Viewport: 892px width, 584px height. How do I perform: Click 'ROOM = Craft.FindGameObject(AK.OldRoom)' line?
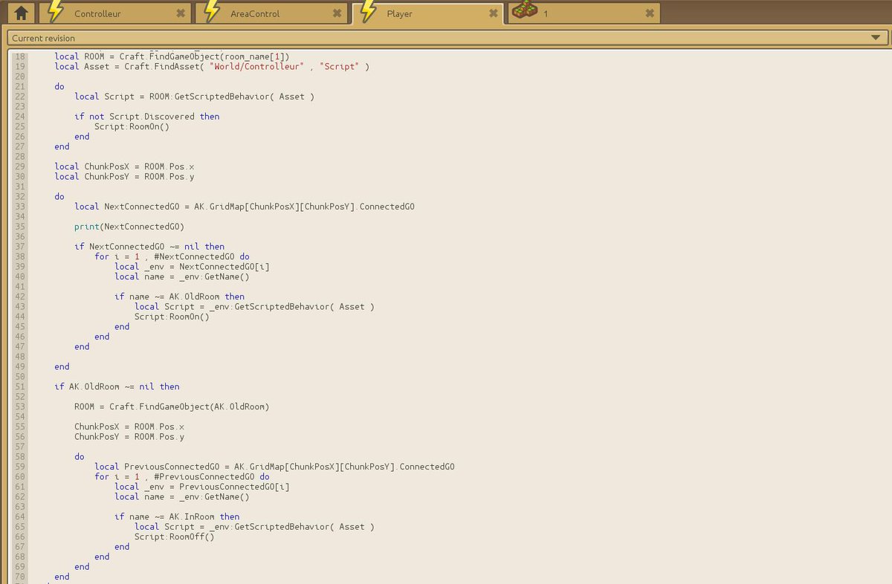[172, 406]
